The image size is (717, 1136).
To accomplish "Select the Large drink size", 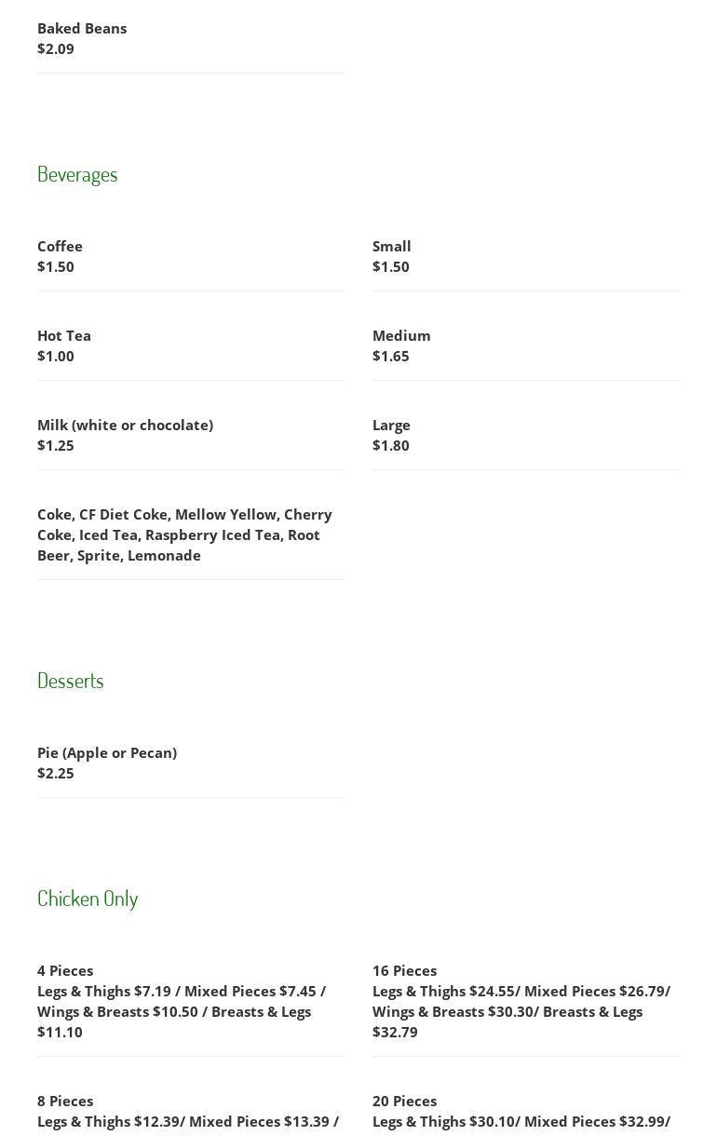I will (x=391, y=426).
